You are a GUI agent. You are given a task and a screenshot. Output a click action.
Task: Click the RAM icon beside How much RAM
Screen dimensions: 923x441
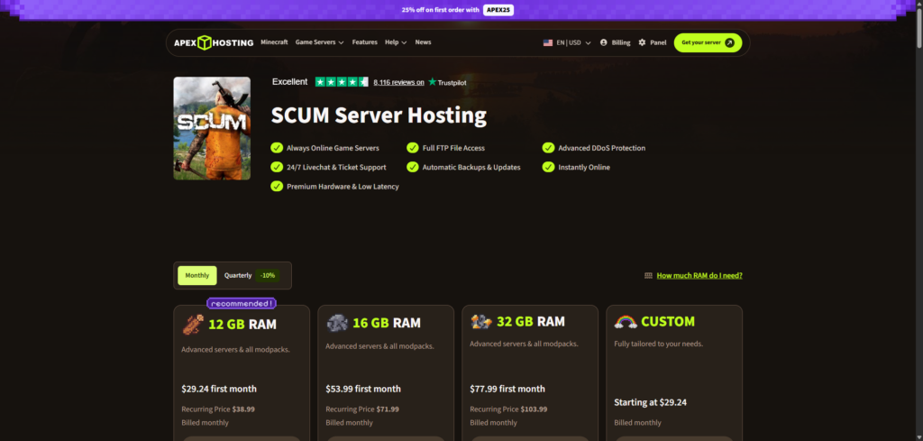coord(648,275)
